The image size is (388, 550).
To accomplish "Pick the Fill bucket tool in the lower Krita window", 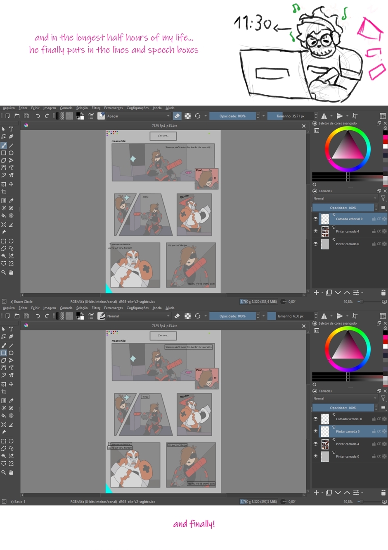I will [x=4, y=416].
